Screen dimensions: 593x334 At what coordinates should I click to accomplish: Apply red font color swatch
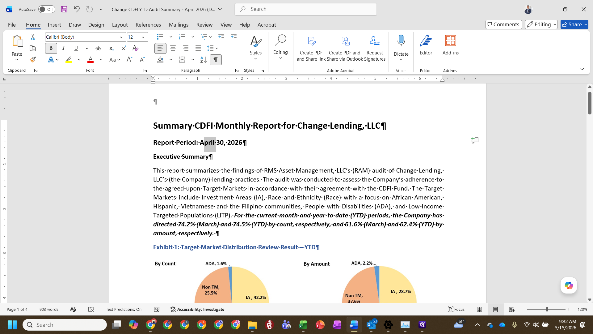90,60
